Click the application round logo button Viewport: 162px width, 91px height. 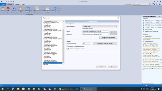[2, 2]
